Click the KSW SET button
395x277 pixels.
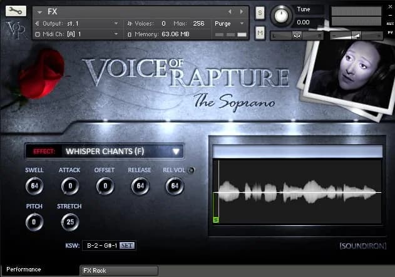(x=127, y=245)
